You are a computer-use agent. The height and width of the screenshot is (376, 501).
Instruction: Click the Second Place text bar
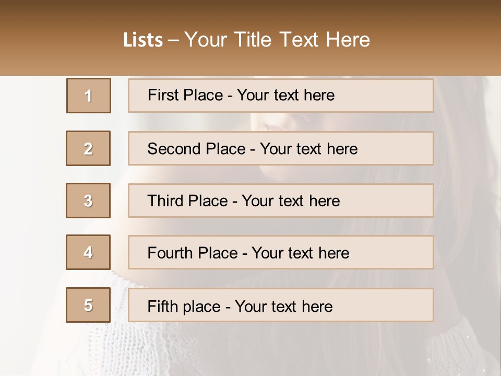point(281,148)
